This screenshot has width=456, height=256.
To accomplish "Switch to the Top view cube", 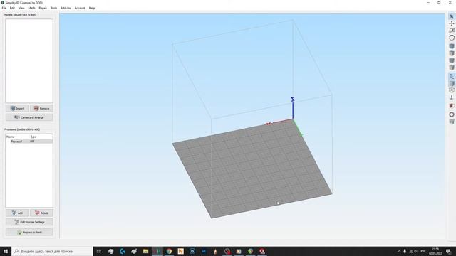I will pyautogui.click(x=451, y=53).
